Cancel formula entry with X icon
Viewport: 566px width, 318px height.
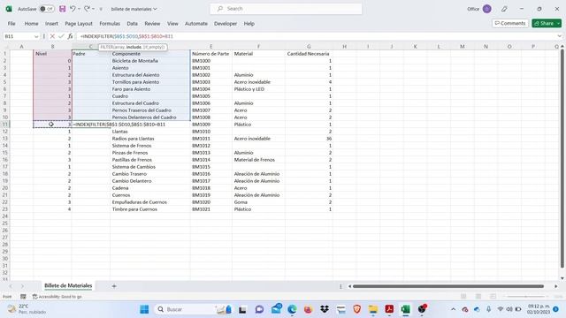tap(52, 36)
